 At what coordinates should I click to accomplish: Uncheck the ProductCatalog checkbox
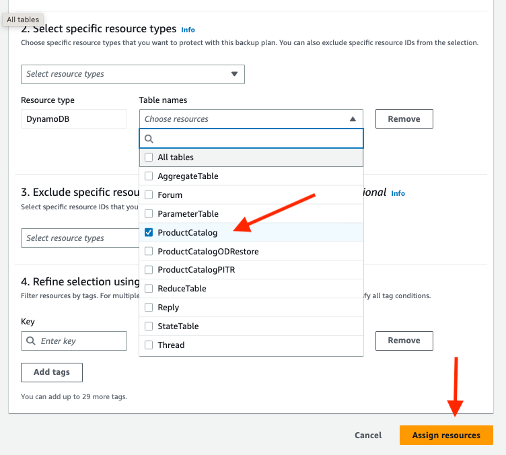[x=149, y=232]
